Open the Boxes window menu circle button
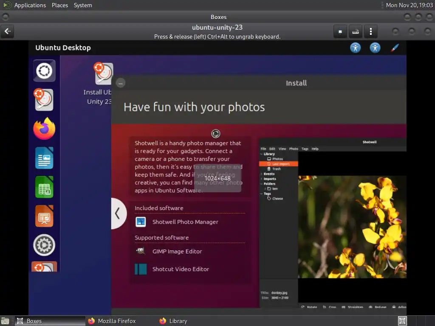 (x=5, y=17)
